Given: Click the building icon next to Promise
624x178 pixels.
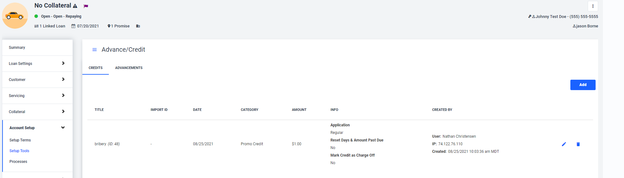Looking at the screenshot, I should [138, 26].
